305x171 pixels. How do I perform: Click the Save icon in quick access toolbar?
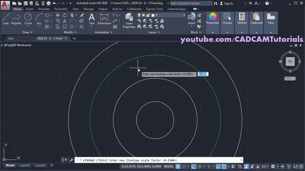(x=25, y=3)
